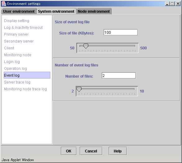Open Server trace log settings
Viewport: 182px width, 163px height.
pos(17,82)
